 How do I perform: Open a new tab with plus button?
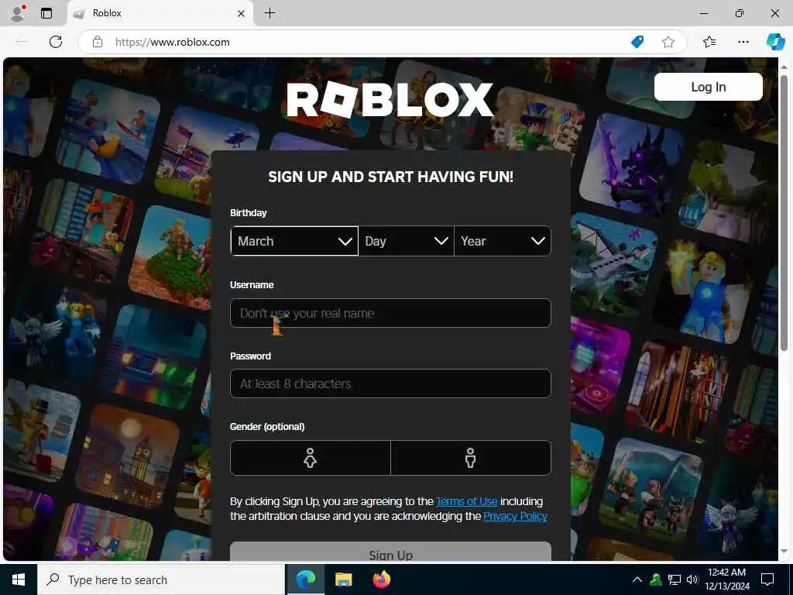270,13
